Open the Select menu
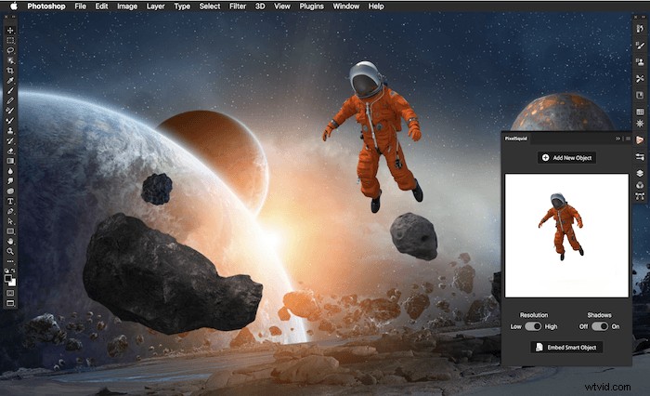This screenshot has height=396, width=650. pyautogui.click(x=210, y=7)
